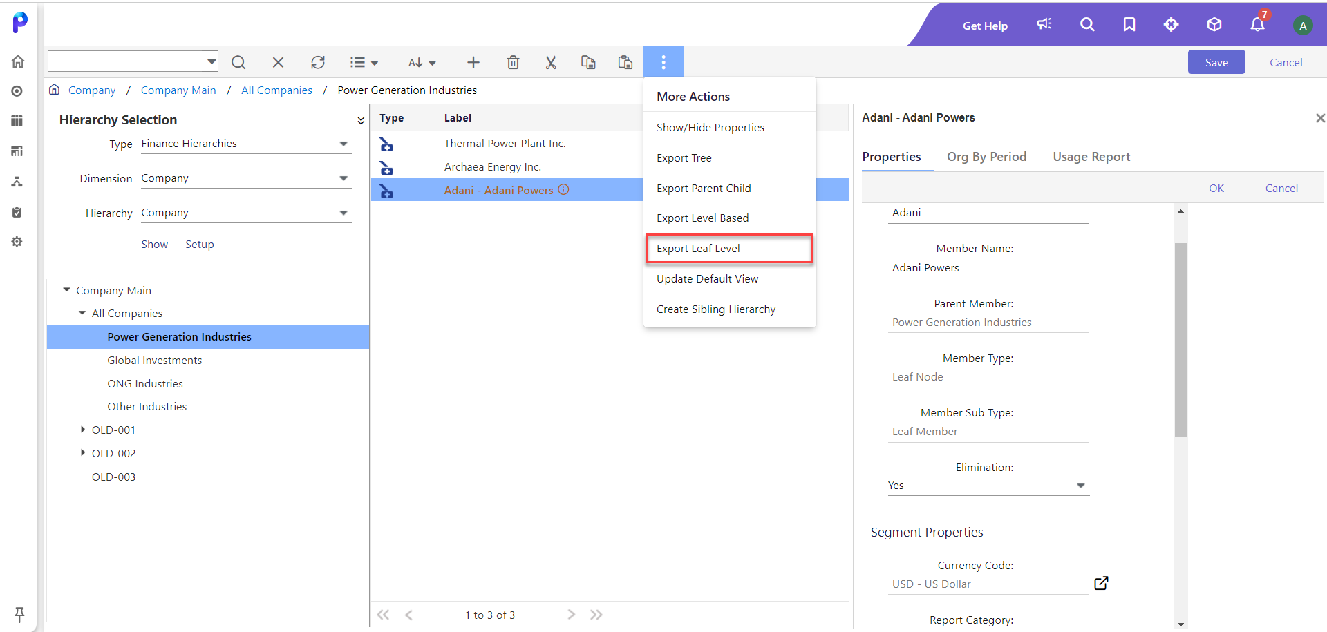Open the user avatar menu labeled A
The image size is (1327, 632).
tap(1303, 26)
